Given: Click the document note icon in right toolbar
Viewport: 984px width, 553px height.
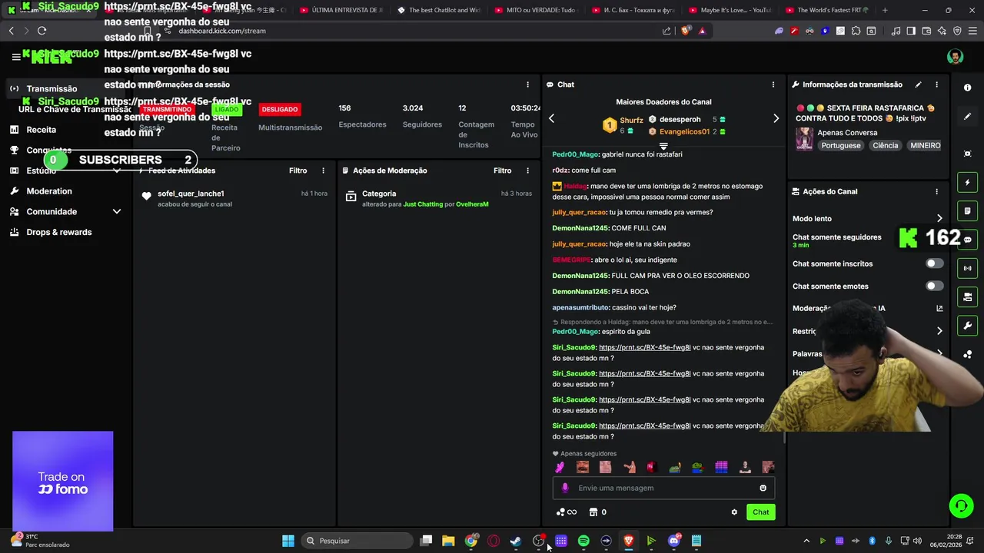Looking at the screenshot, I should tap(967, 211).
